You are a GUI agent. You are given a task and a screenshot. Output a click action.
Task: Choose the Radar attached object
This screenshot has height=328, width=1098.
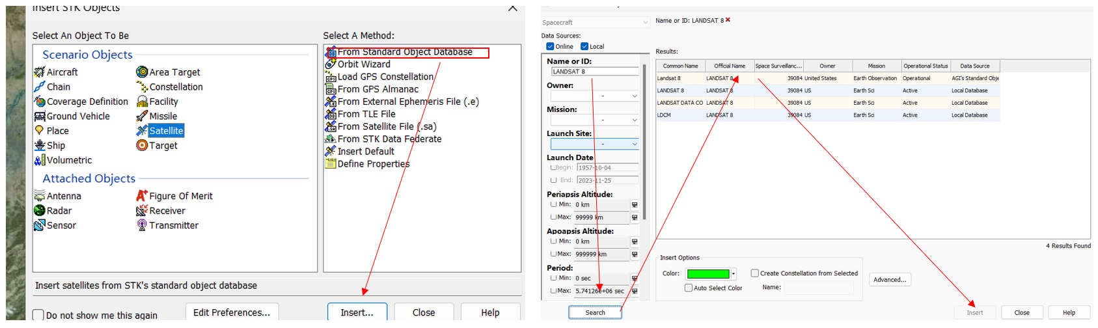[x=53, y=211]
